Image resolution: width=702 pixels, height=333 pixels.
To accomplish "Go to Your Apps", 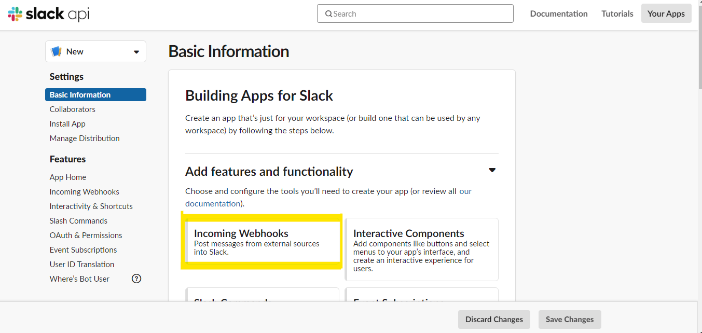I will [666, 14].
